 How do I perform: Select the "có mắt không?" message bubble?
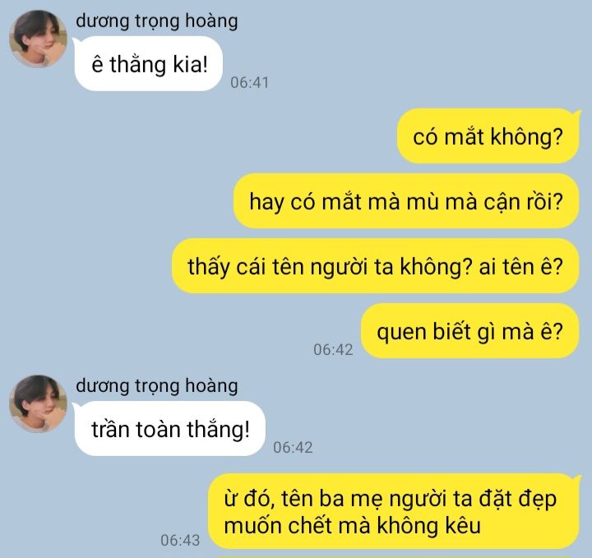click(488, 136)
